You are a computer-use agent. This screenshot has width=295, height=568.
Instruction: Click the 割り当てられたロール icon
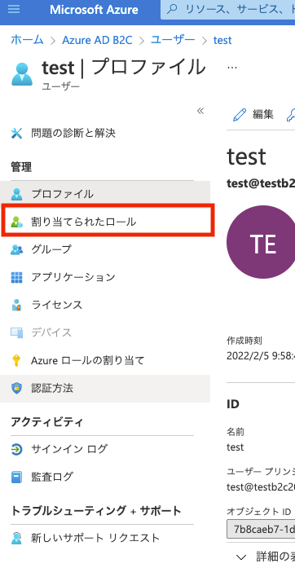point(16,222)
